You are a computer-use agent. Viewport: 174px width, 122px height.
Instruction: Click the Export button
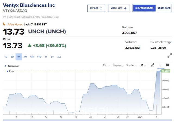click(x=96, y=8)
